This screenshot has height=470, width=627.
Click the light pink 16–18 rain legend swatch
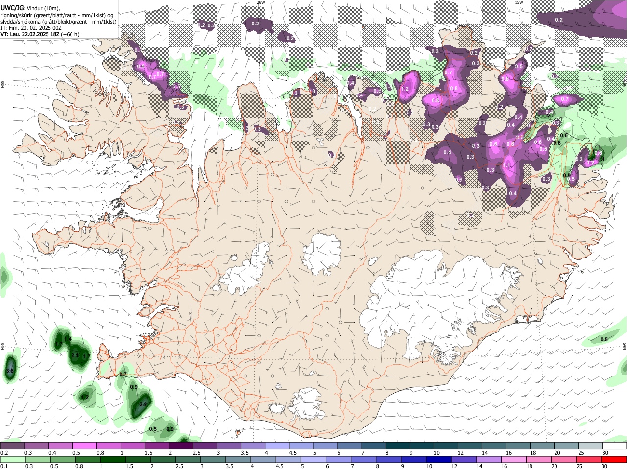click(514, 459)
